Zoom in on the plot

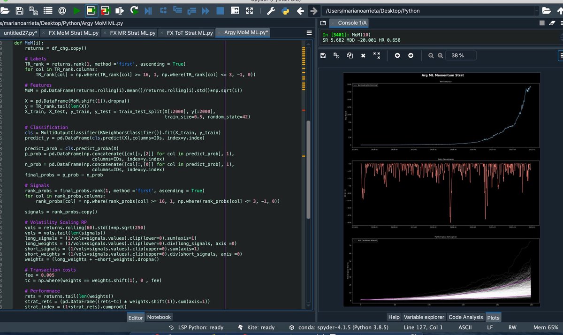pos(440,55)
